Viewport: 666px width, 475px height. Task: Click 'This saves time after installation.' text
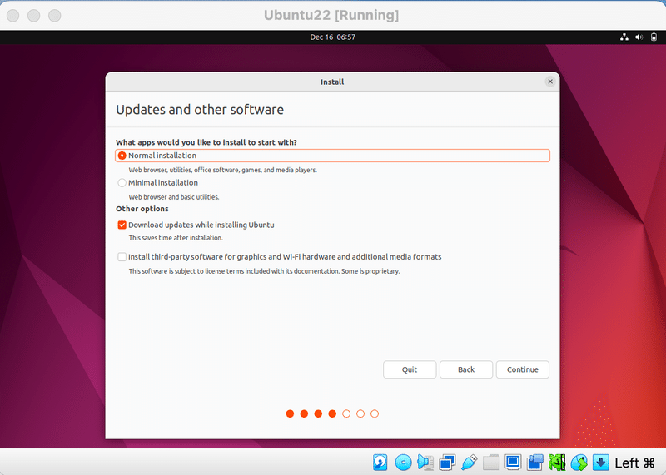pos(176,238)
